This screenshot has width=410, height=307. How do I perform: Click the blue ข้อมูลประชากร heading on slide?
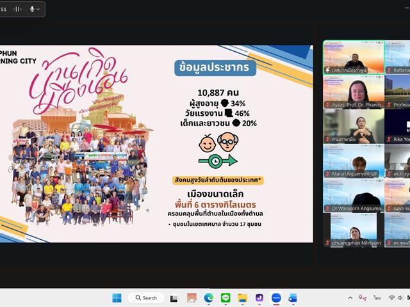tap(215, 68)
